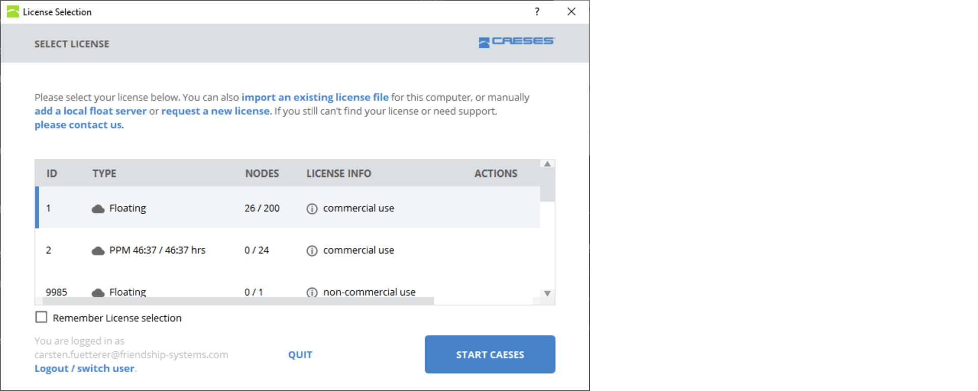The height and width of the screenshot is (391, 978).
Task: Click PPM 46:37 / 46:37 hrs type text
Action: [157, 250]
